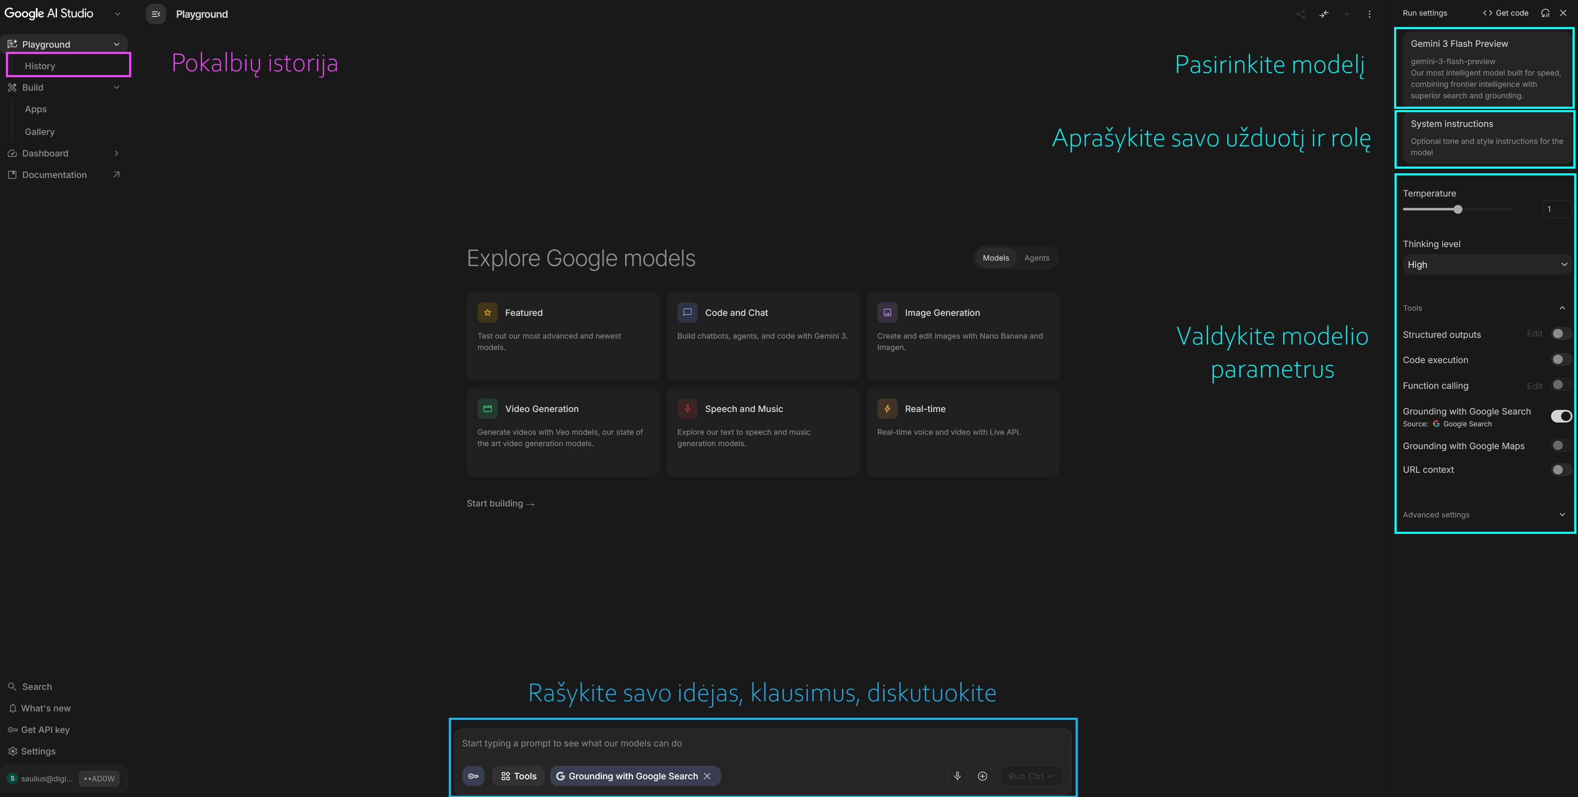Click the ADOW badge in account bar

pos(99,778)
